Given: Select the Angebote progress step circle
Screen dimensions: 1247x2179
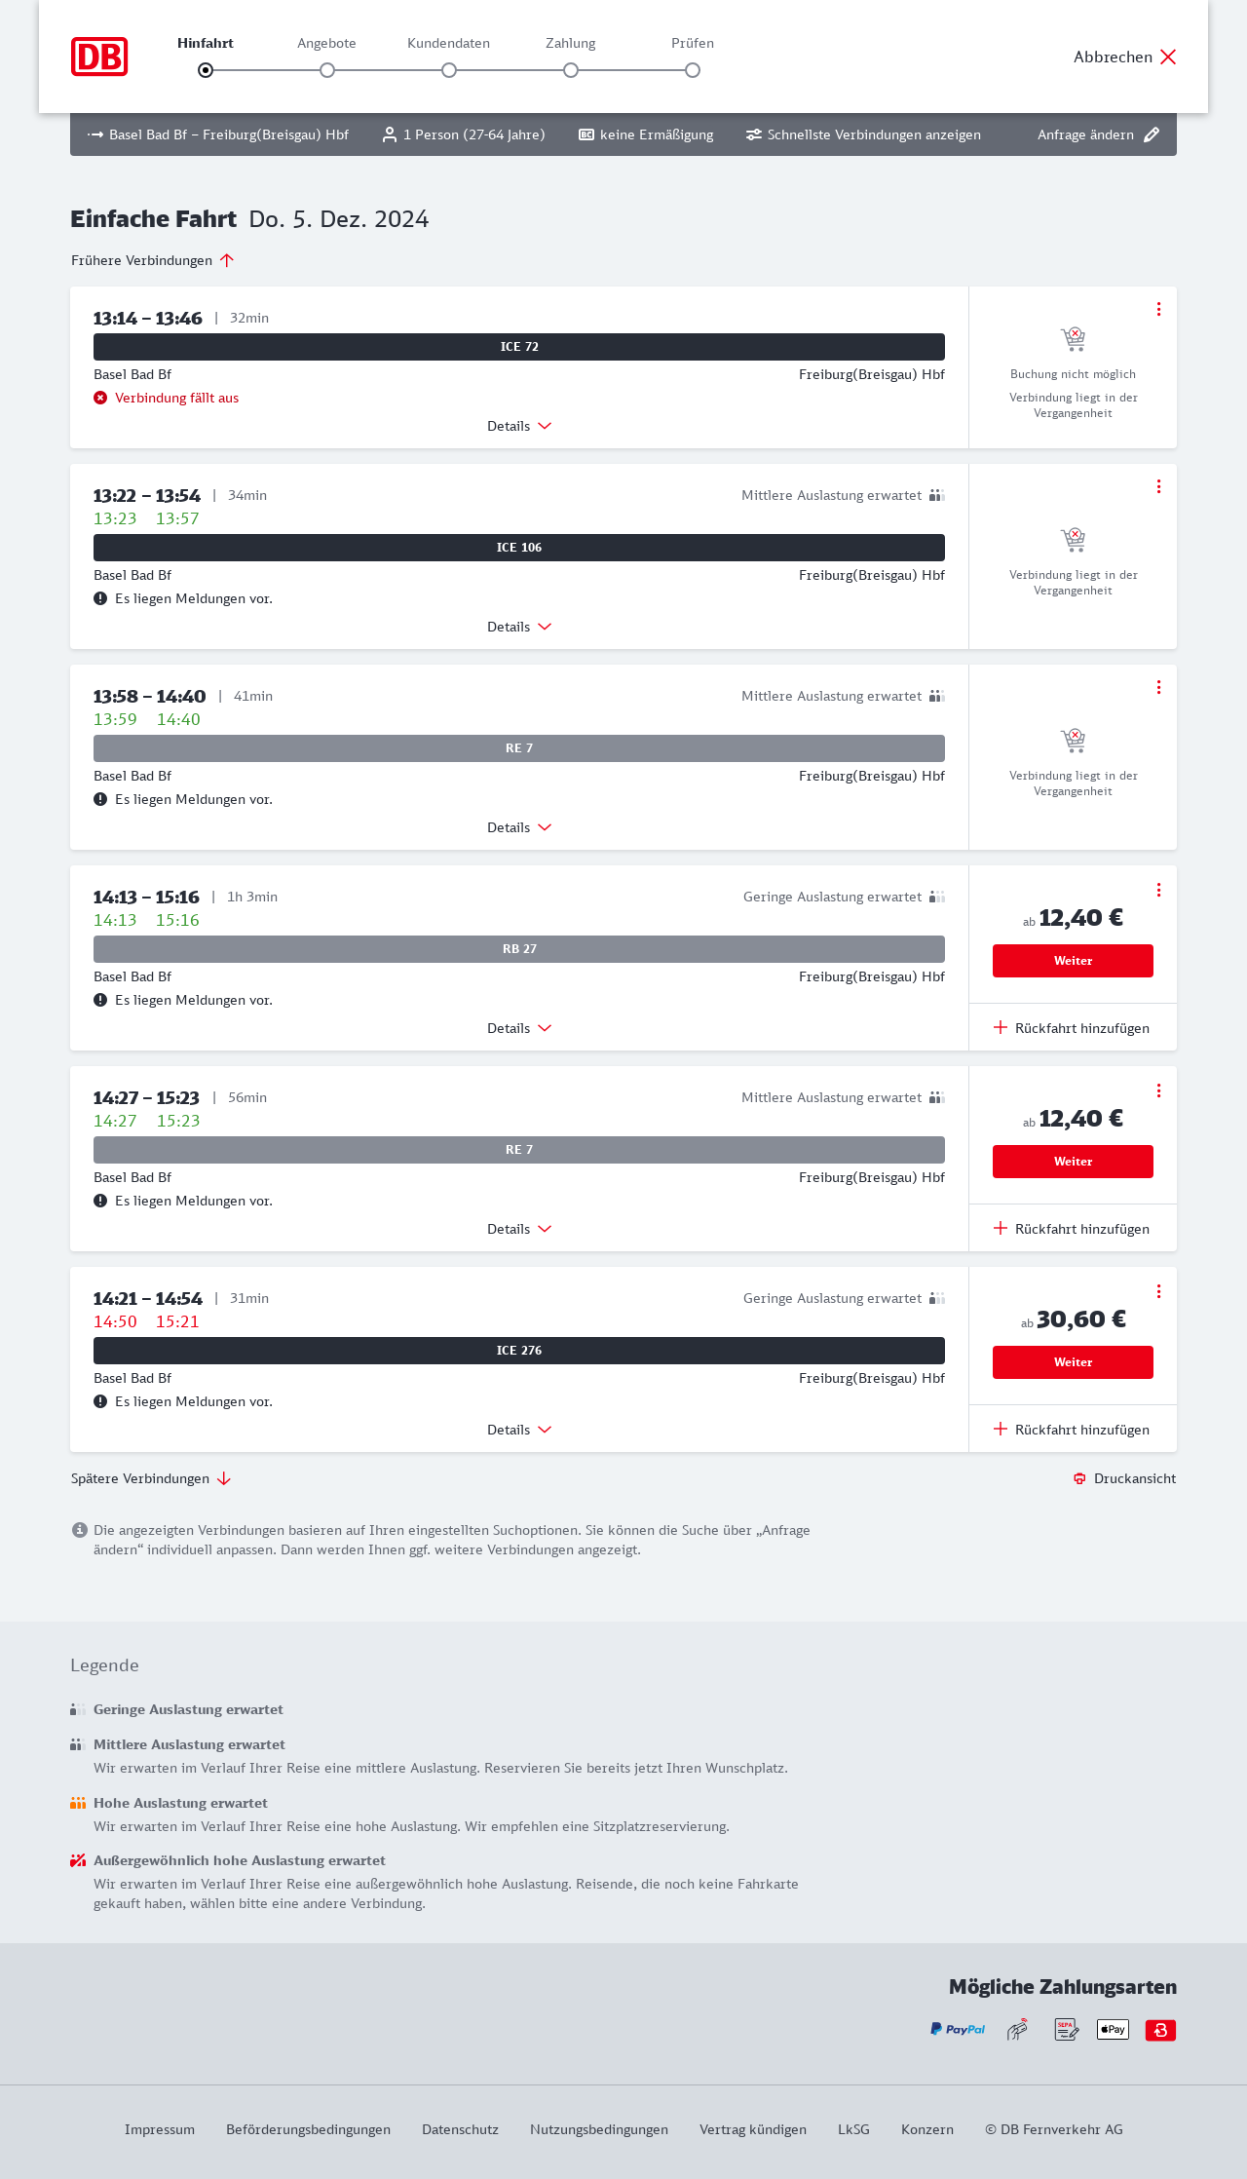Looking at the screenshot, I should (x=327, y=70).
